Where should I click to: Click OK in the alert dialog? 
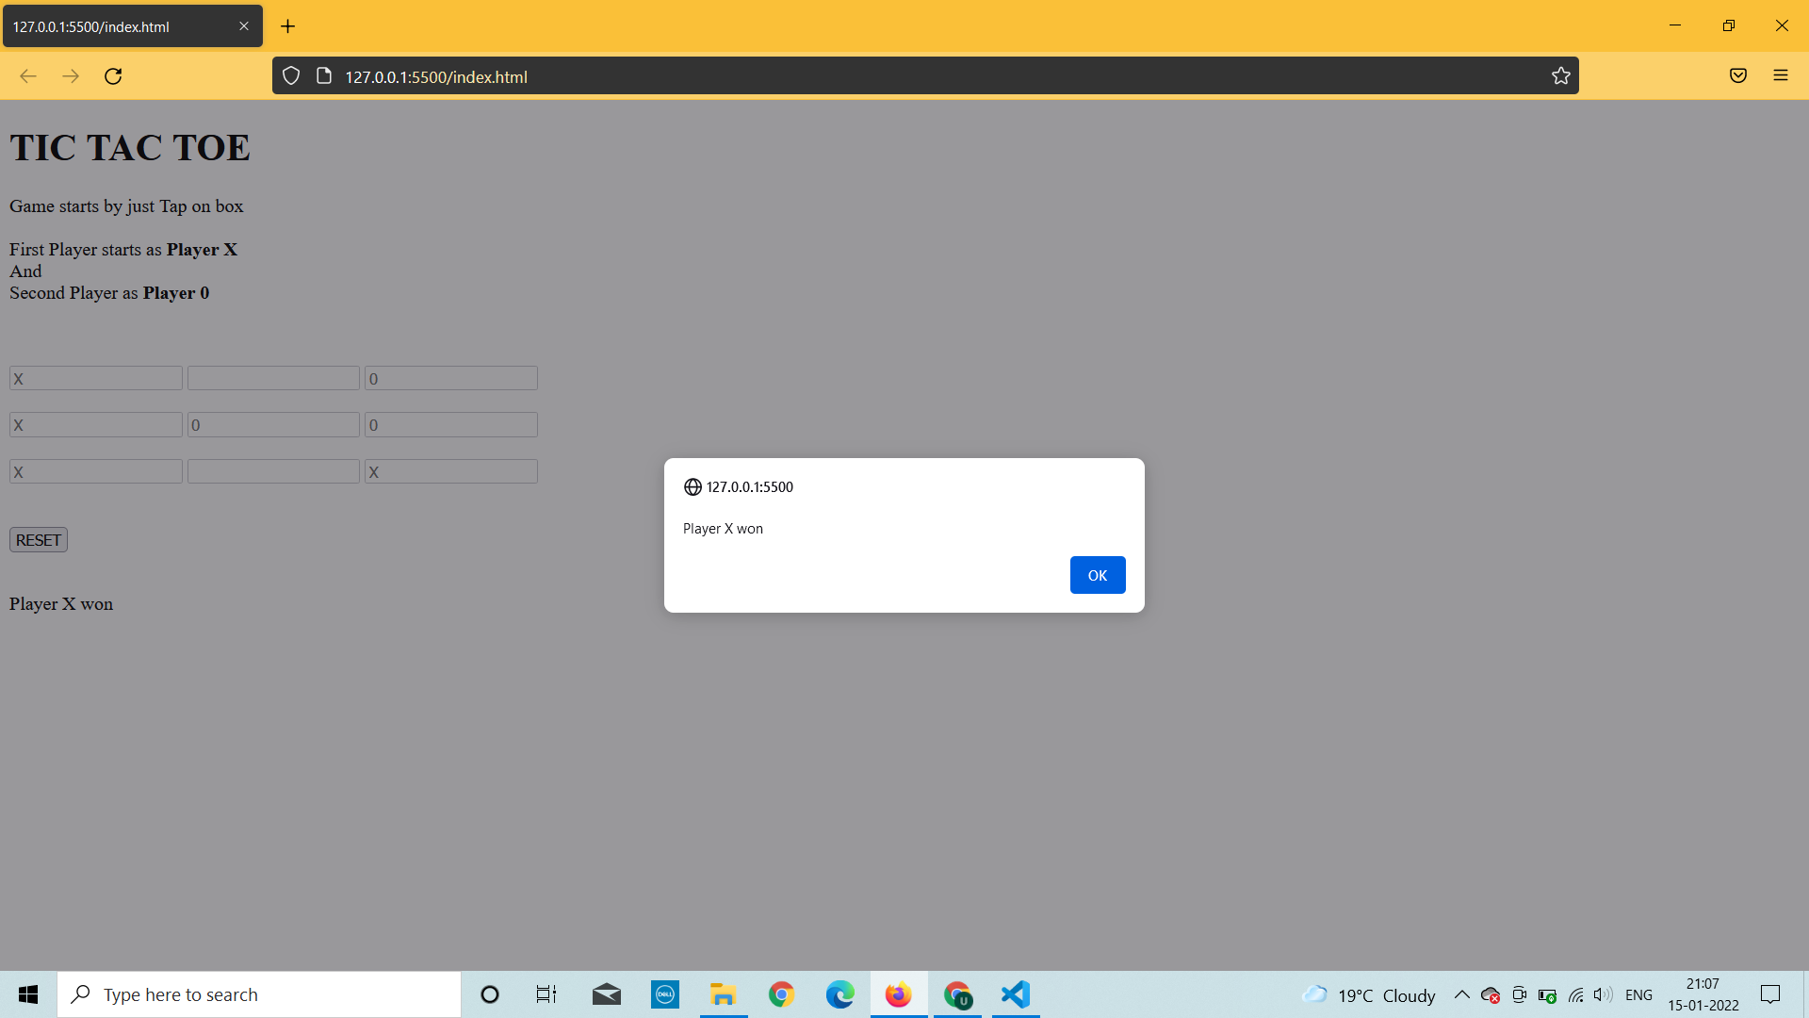pyautogui.click(x=1097, y=575)
